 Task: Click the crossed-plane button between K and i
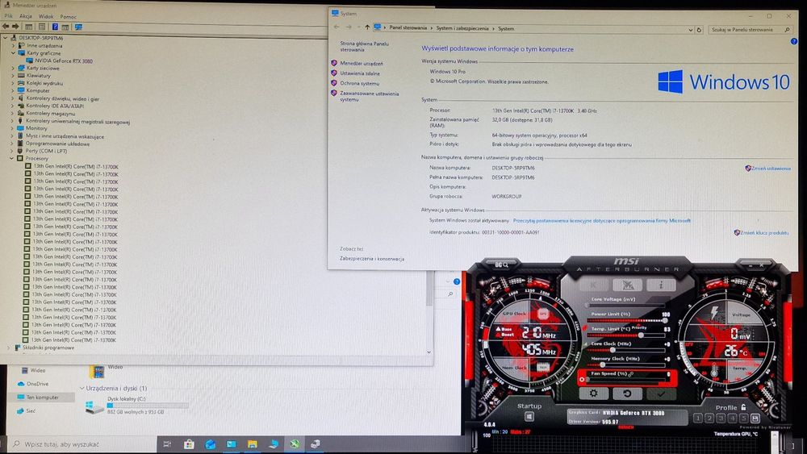pos(627,285)
